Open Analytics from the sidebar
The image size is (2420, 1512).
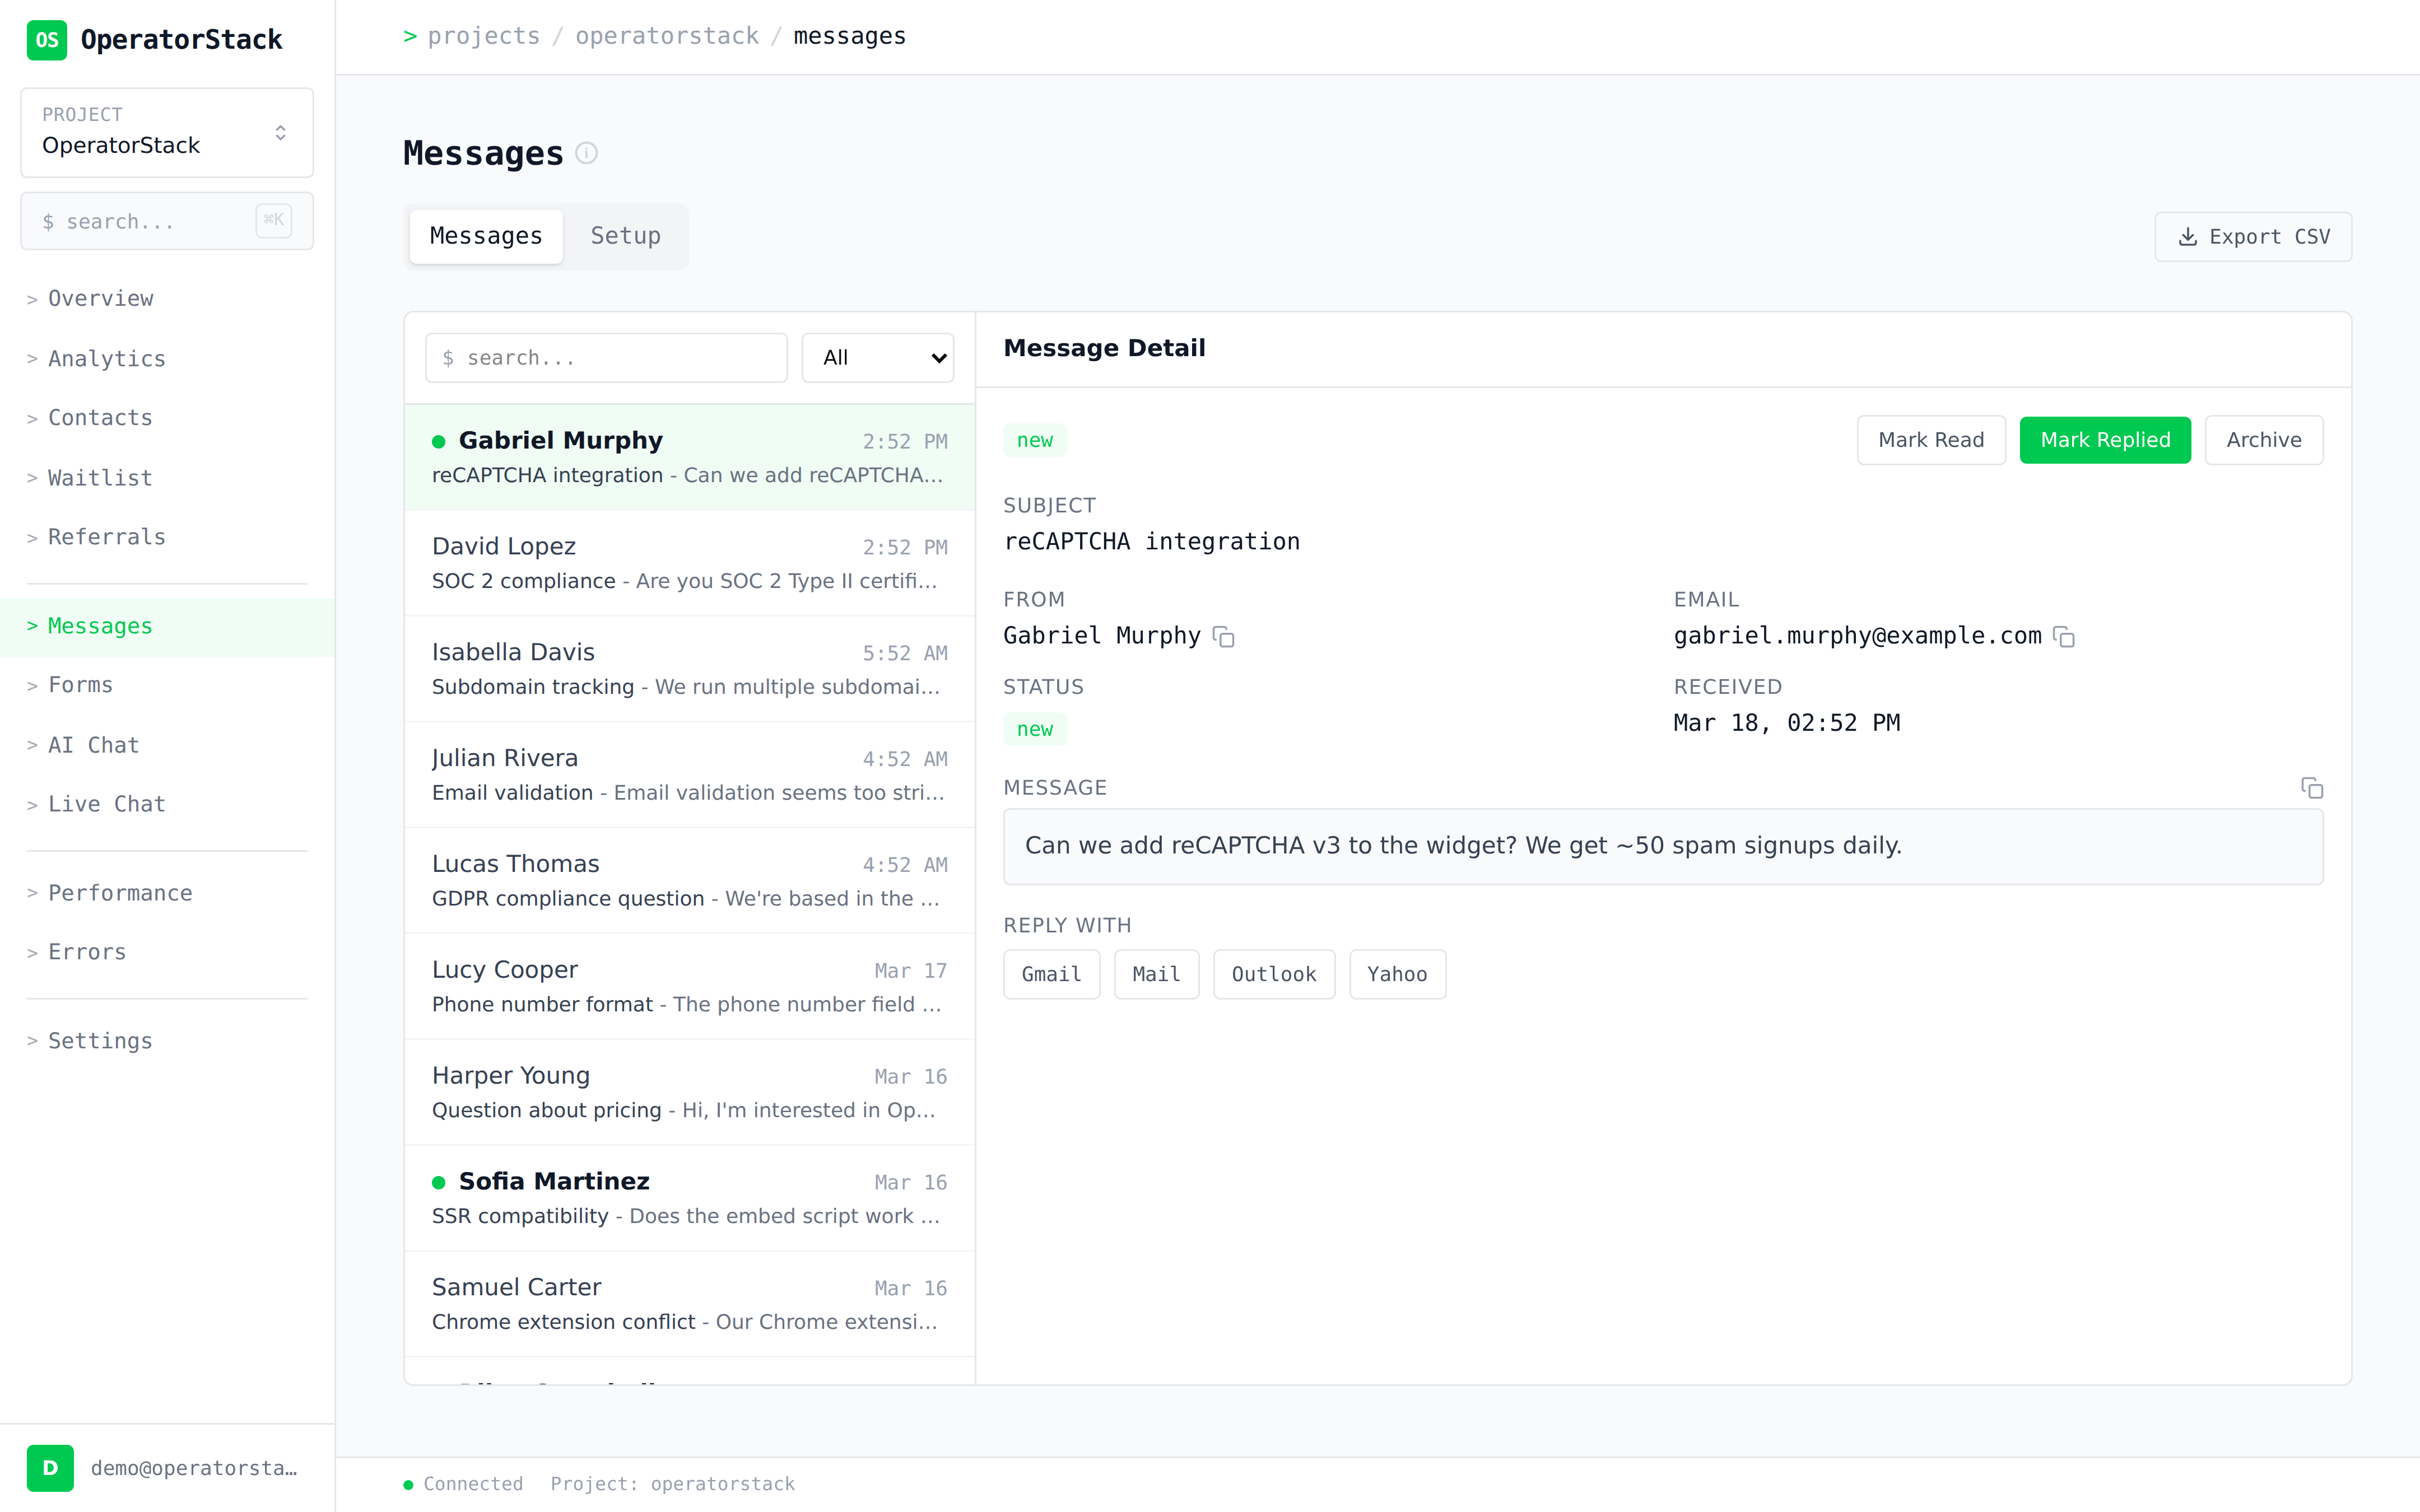click(x=106, y=358)
